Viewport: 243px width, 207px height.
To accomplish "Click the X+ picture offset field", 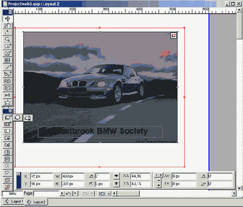I will pos(184,176).
